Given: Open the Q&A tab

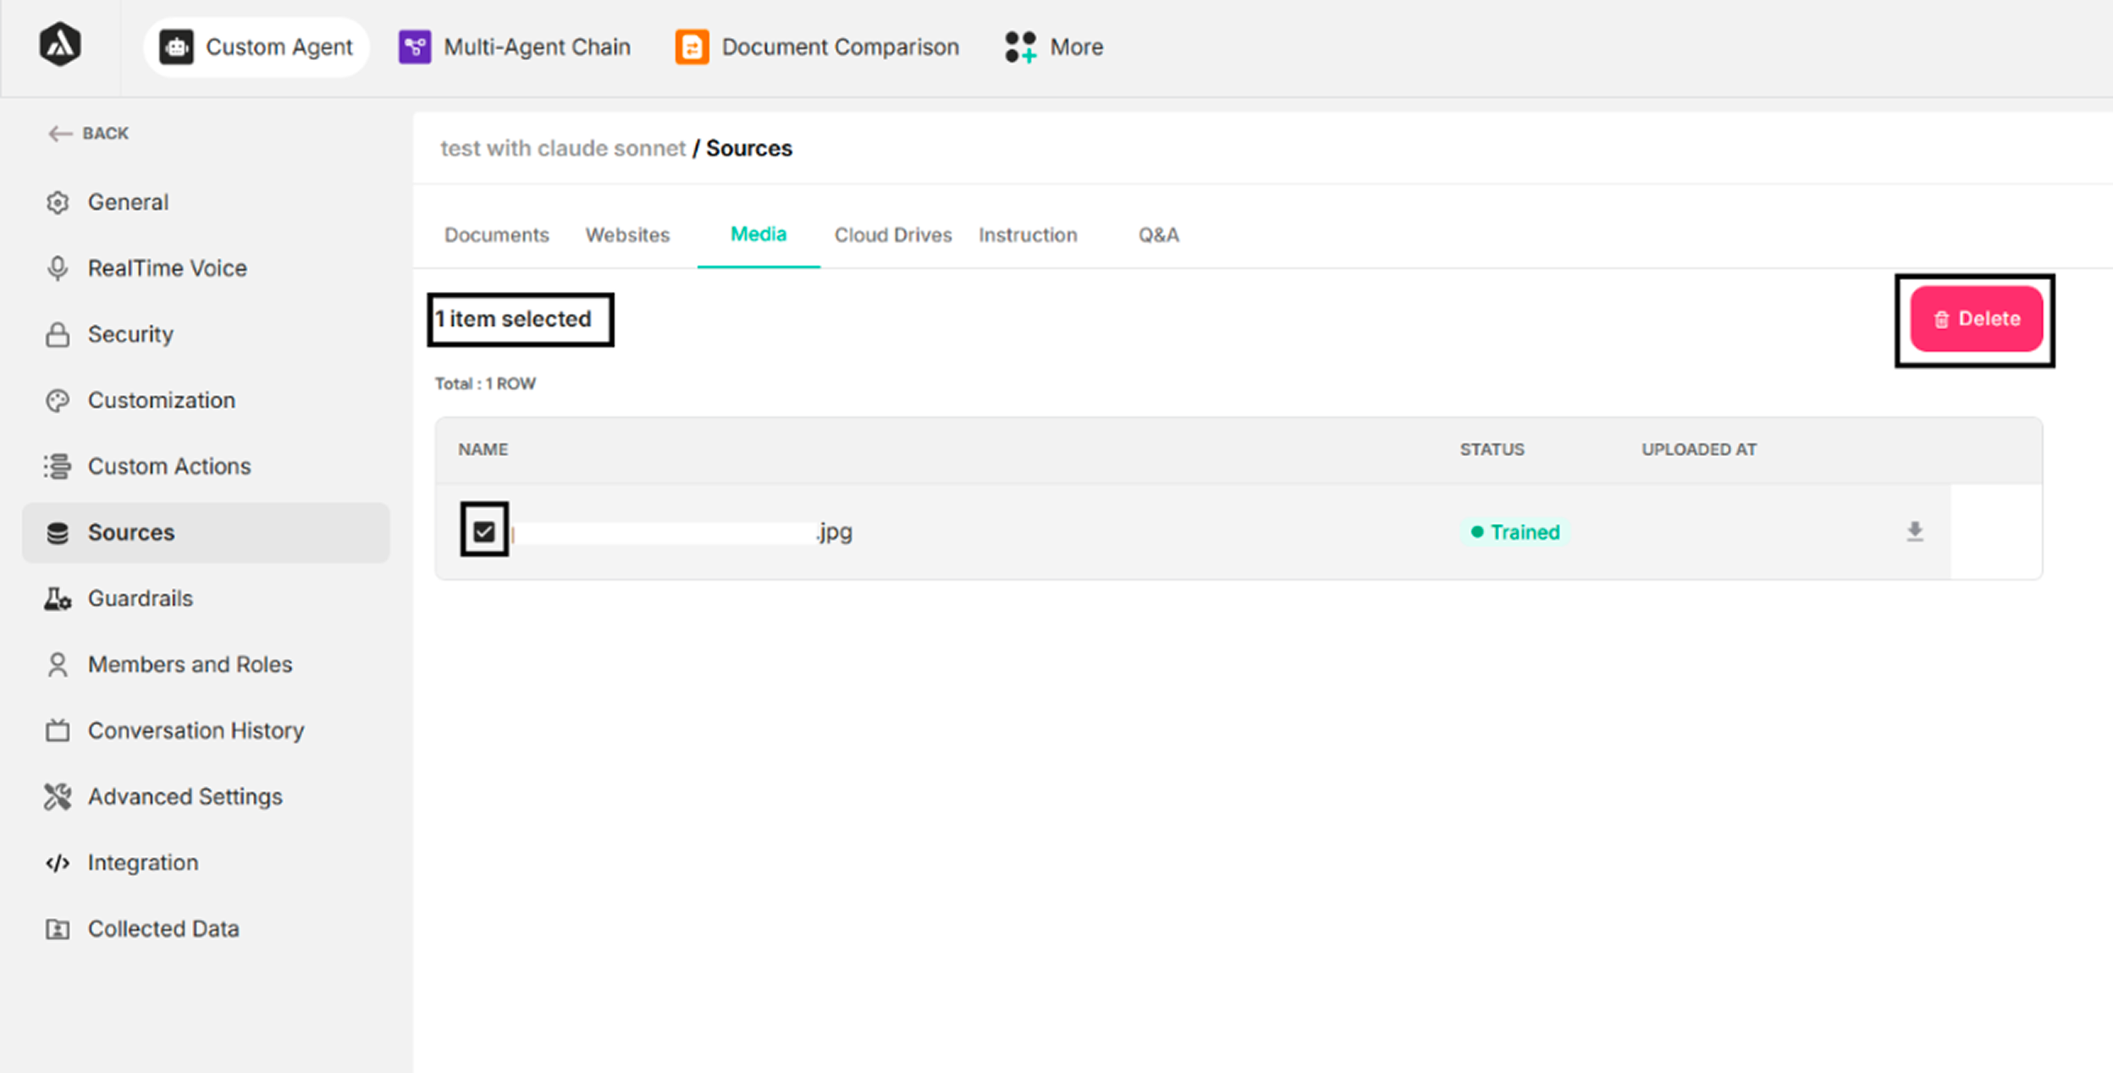Looking at the screenshot, I should click(1158, 234).
